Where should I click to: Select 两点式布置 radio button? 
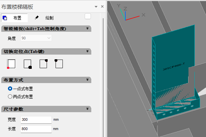[10, 97]
